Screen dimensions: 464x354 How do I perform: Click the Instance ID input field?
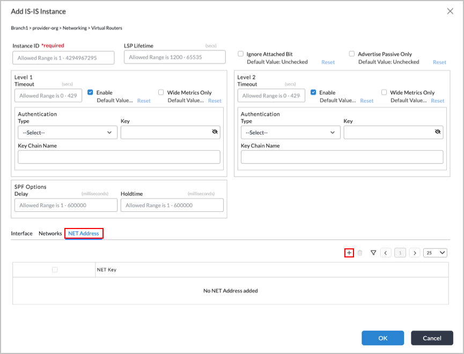click(x=64, y=58)
